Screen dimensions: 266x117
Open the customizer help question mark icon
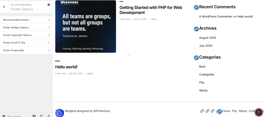point(49,5)
